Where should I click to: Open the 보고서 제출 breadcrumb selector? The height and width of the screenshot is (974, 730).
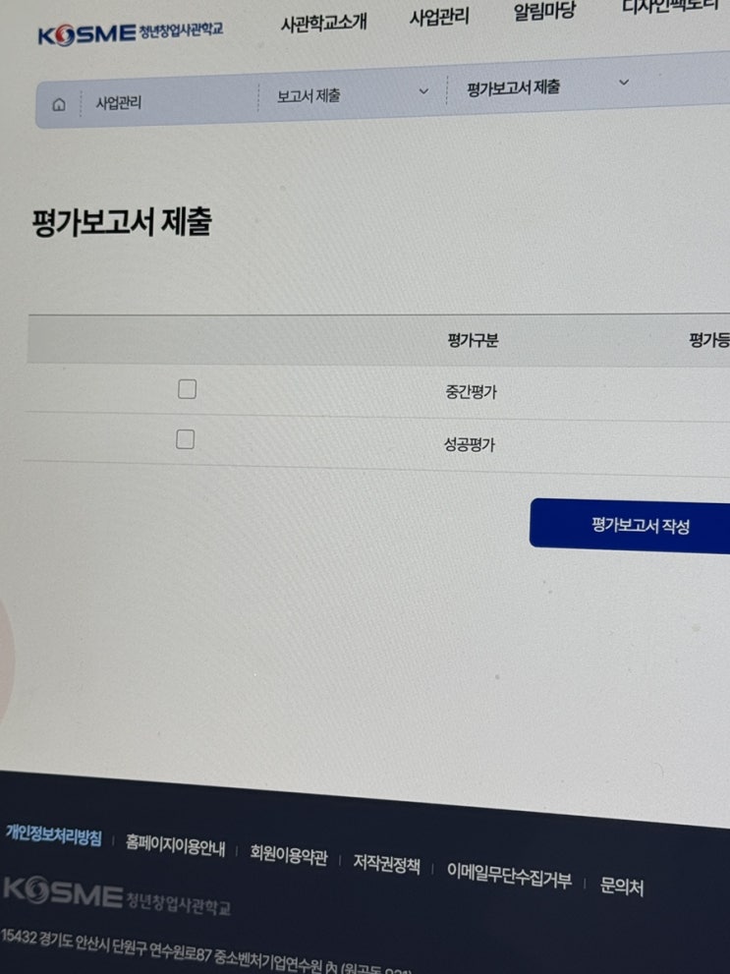click(x=352, y=93)
